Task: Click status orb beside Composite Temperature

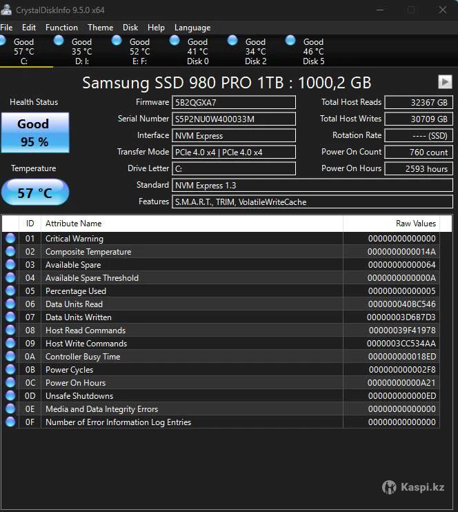Action: [x=10, y=251]
